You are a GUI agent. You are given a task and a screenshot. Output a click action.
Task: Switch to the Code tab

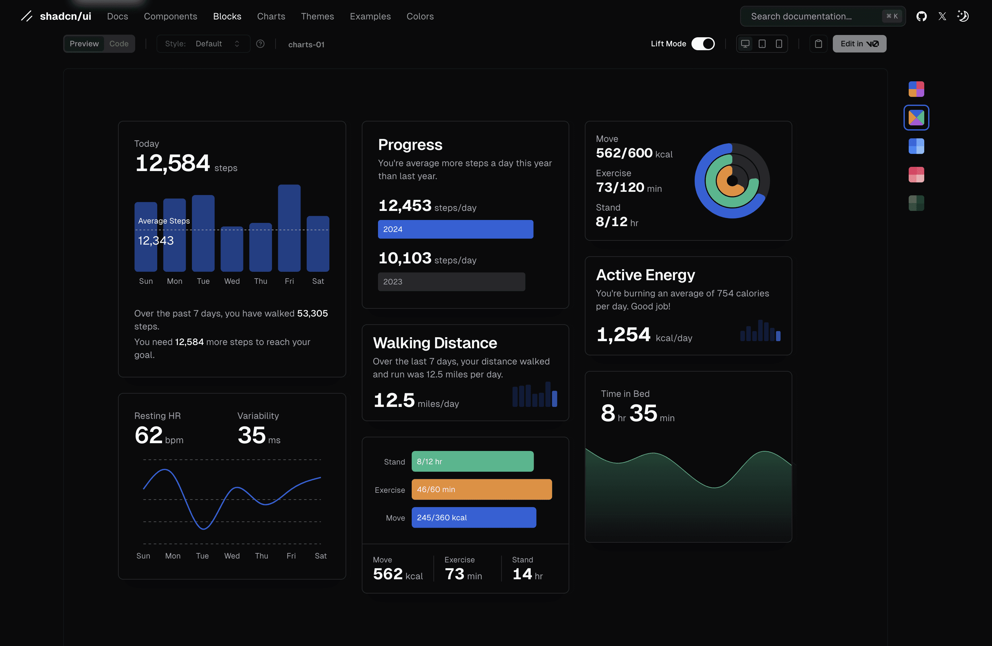click(119, 44)
